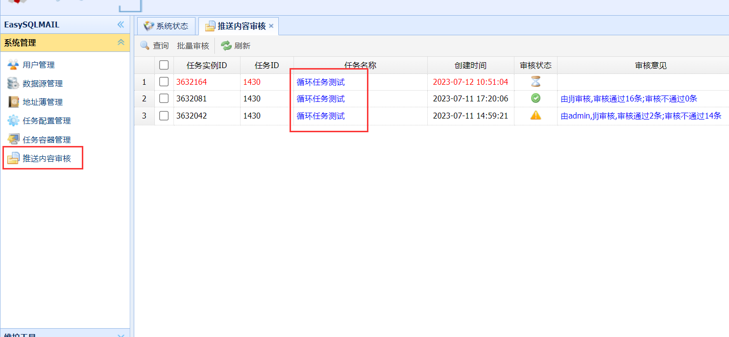
Task: Click the 推送内容审核 folder icon in sidebar
Action: pos(13,158)
